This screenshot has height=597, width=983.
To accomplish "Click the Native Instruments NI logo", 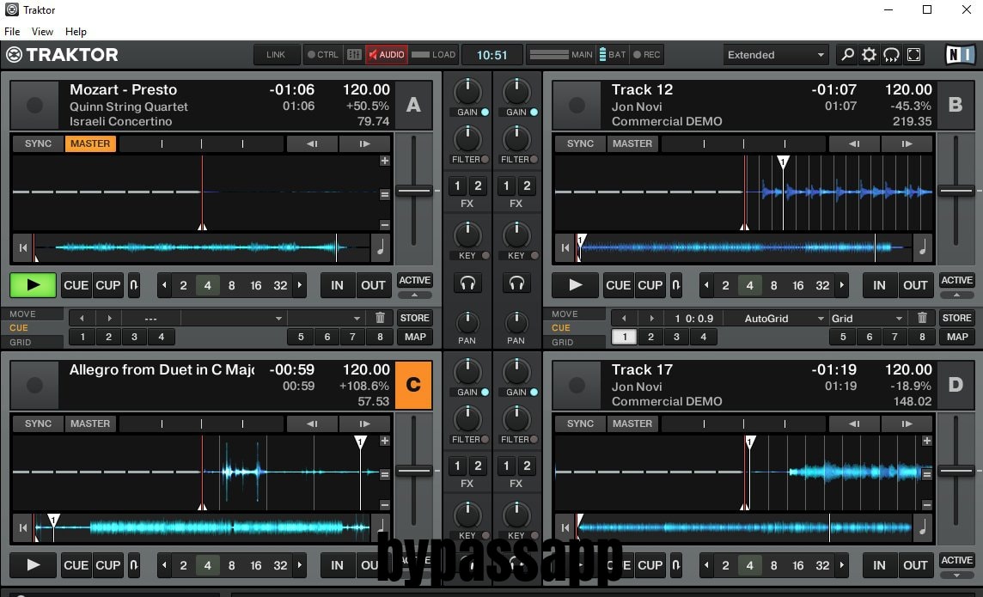I will point(960,55).
